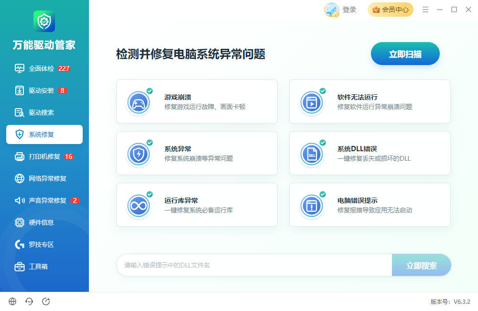The height and width of the screenshot is (311, 478).
Task: Toggle 运行库异常 checkmark
Action: tap(150, 194)
